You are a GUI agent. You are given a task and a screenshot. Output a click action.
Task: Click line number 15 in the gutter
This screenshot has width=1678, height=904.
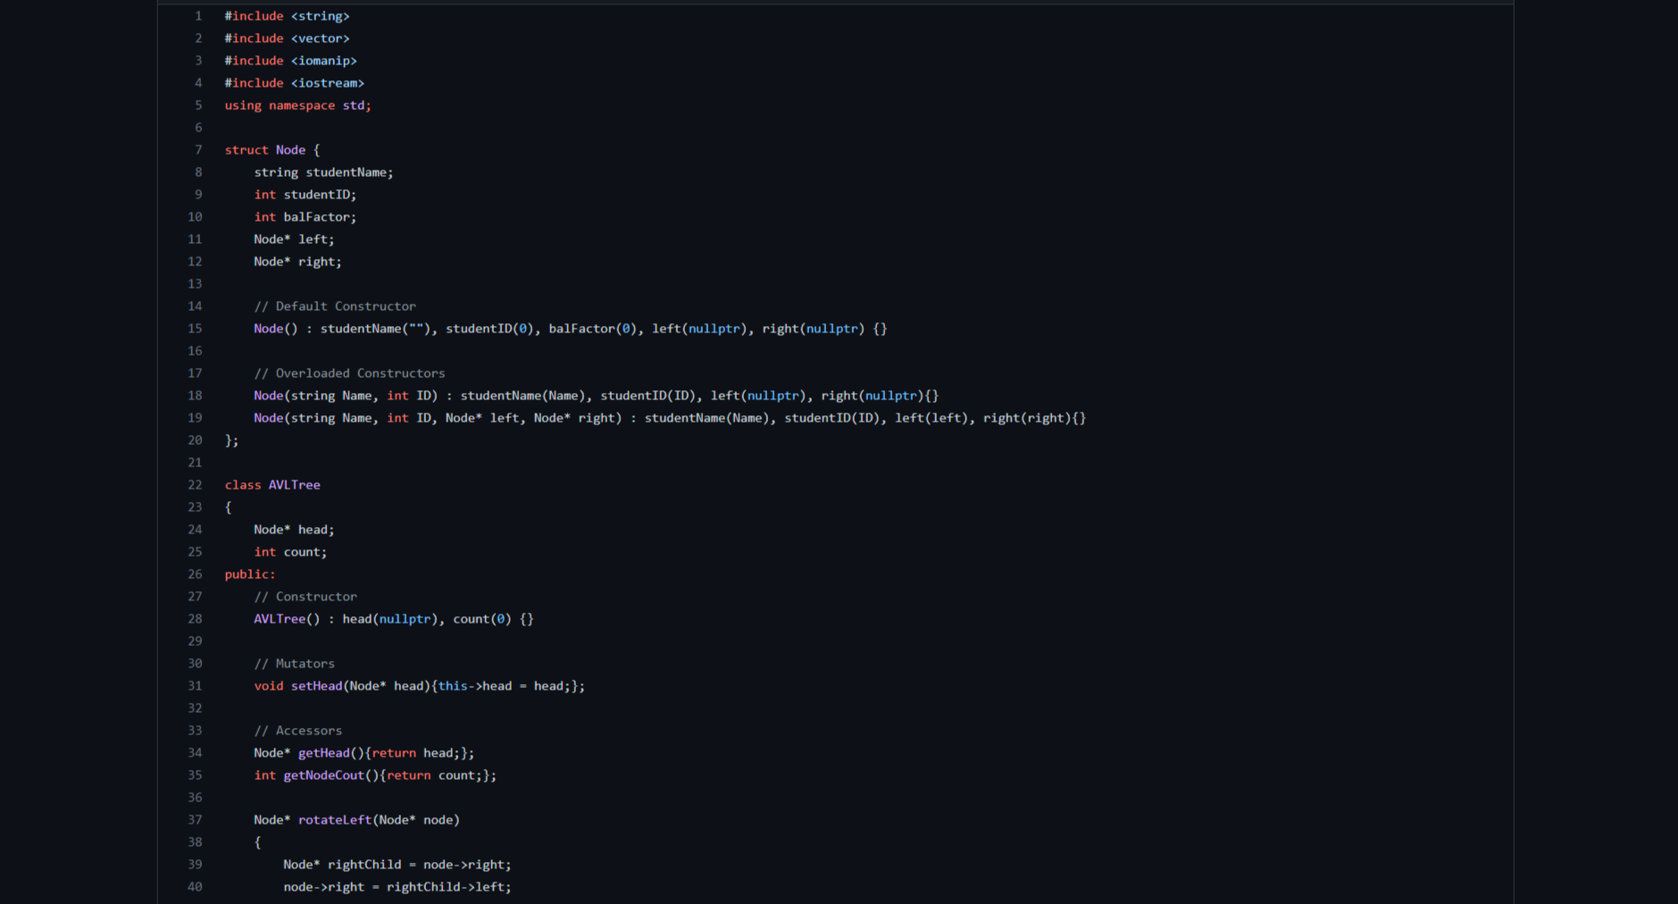coord(195,329)
